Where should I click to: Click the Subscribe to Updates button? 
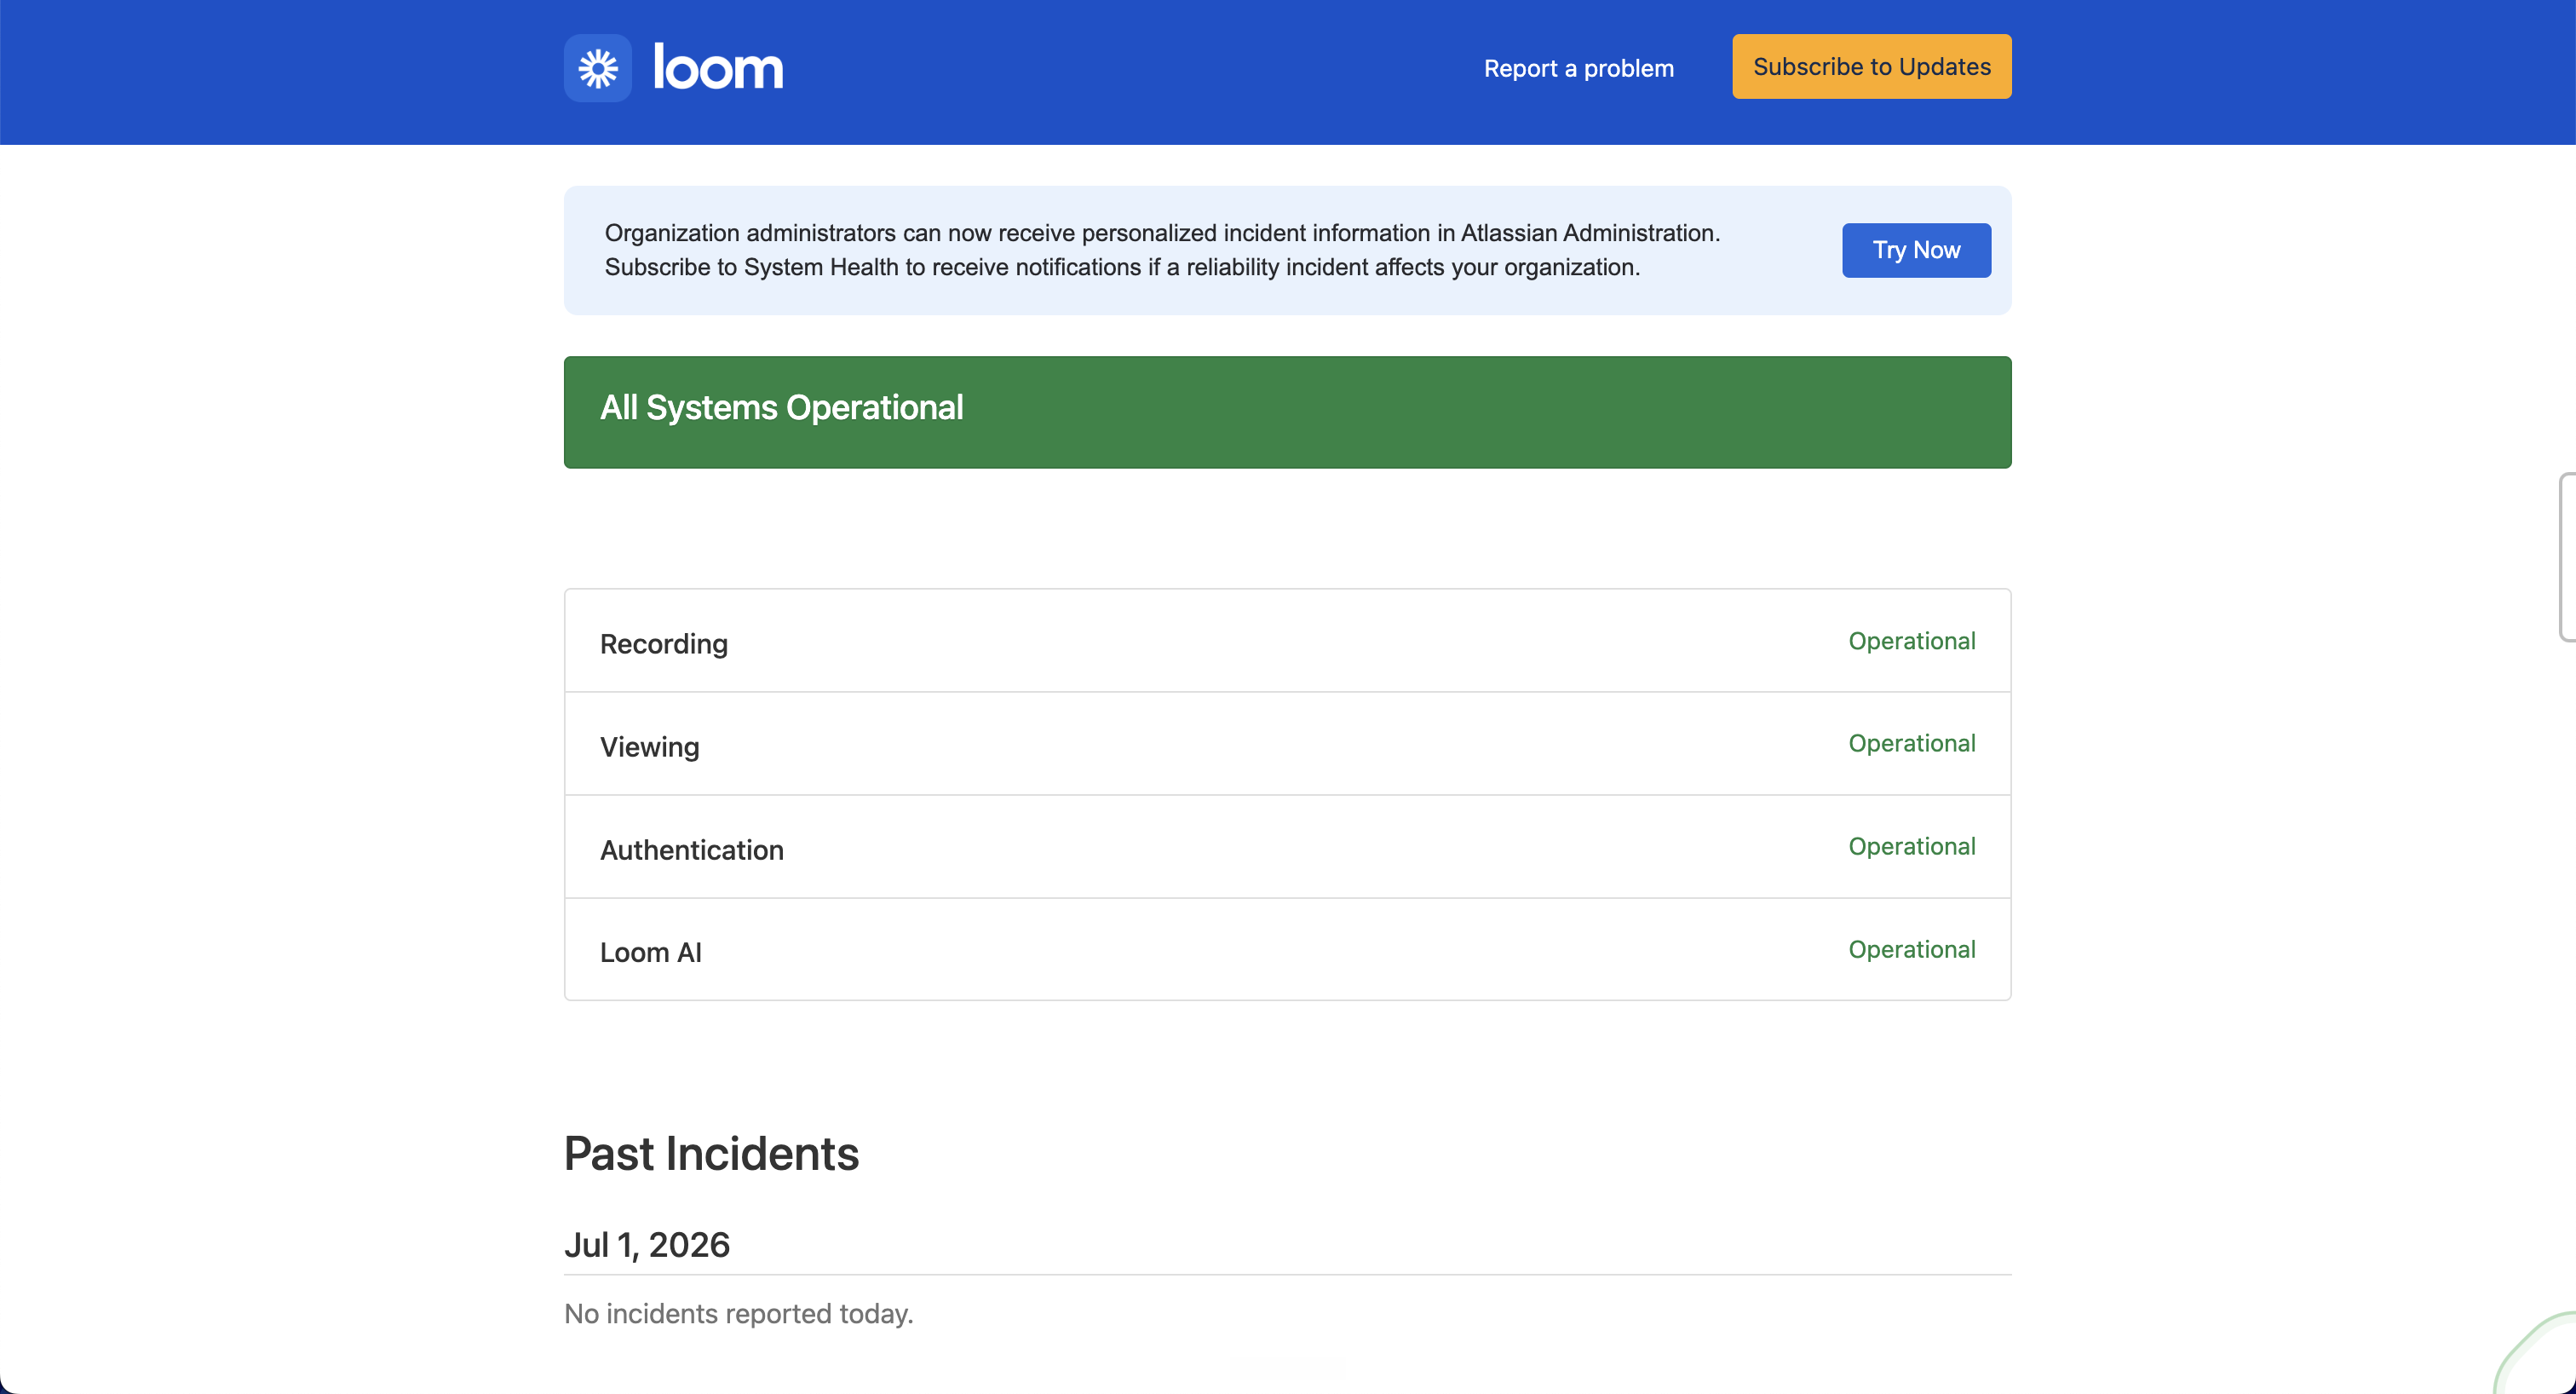[1871, 67]
